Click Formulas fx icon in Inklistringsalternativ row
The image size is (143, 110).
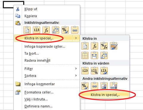tap(46, 30)
